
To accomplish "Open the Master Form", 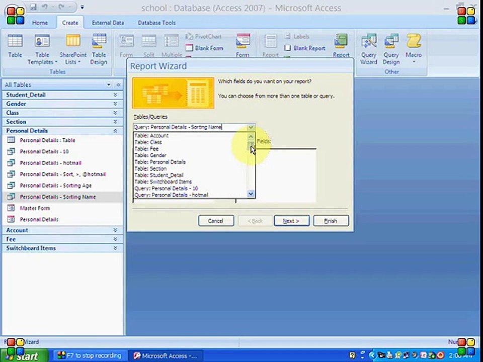I will point(35,208).
